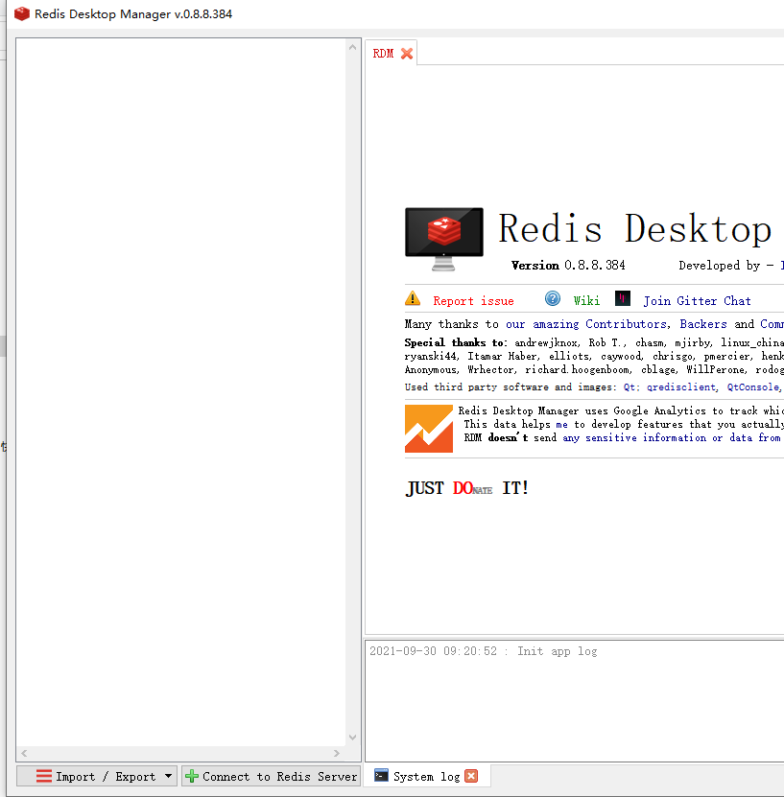
Task: Click the Gitter chat logo icon
Action: [x=623, y=298]
